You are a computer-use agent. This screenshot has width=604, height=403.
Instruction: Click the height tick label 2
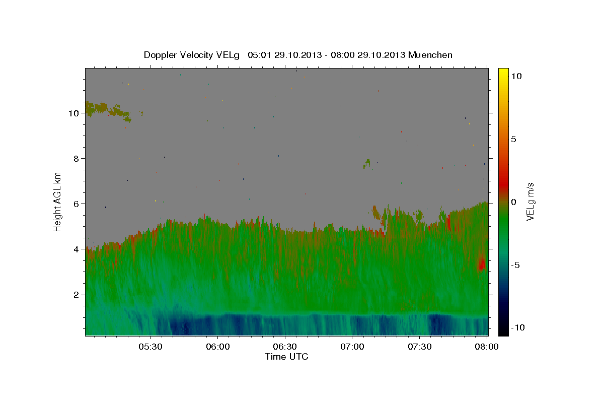tap(76, 295)
